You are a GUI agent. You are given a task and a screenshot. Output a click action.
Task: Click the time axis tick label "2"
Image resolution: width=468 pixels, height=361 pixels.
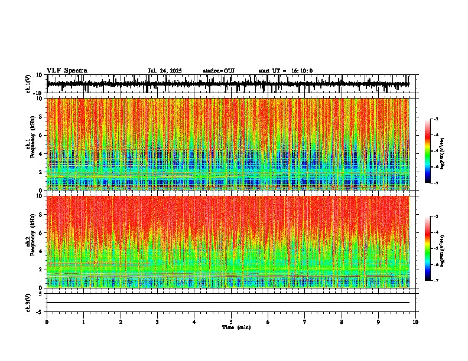point(121,322)
